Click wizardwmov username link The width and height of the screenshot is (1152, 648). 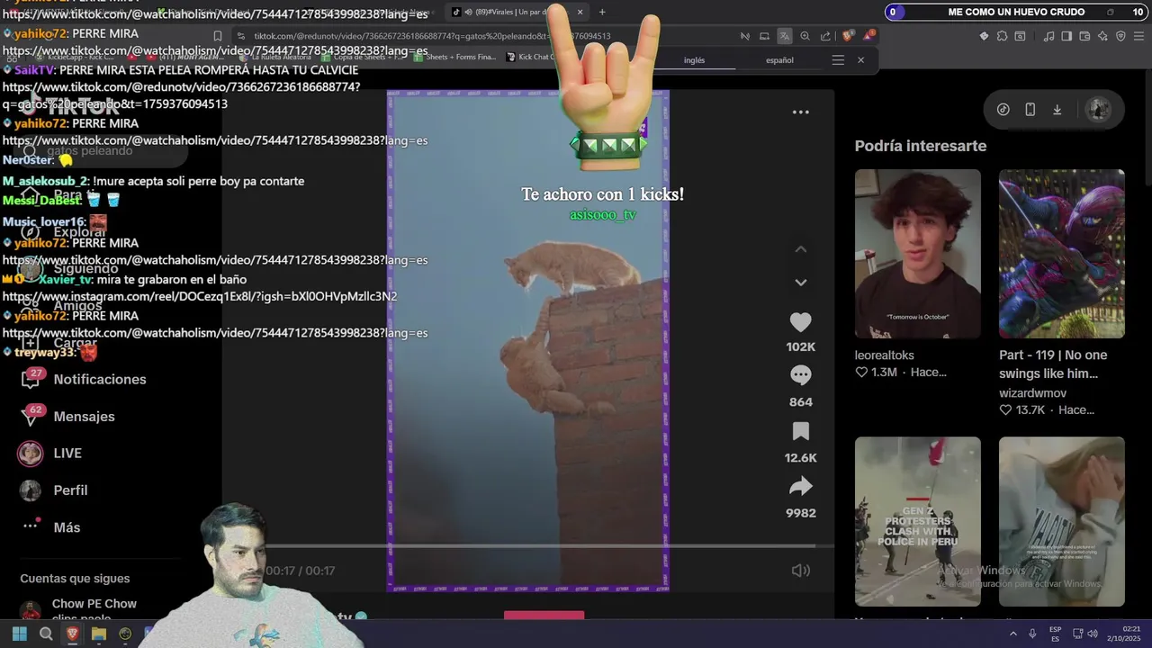coord(1032,393)
